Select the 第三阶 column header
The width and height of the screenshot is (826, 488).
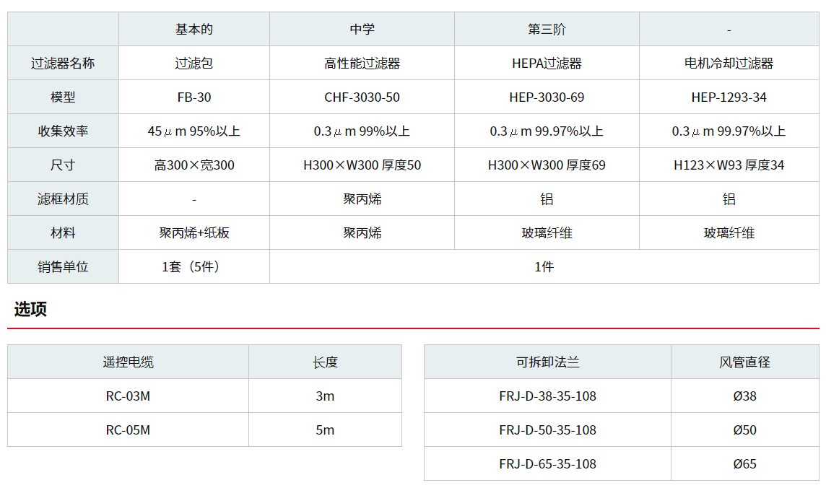[547, 30]
